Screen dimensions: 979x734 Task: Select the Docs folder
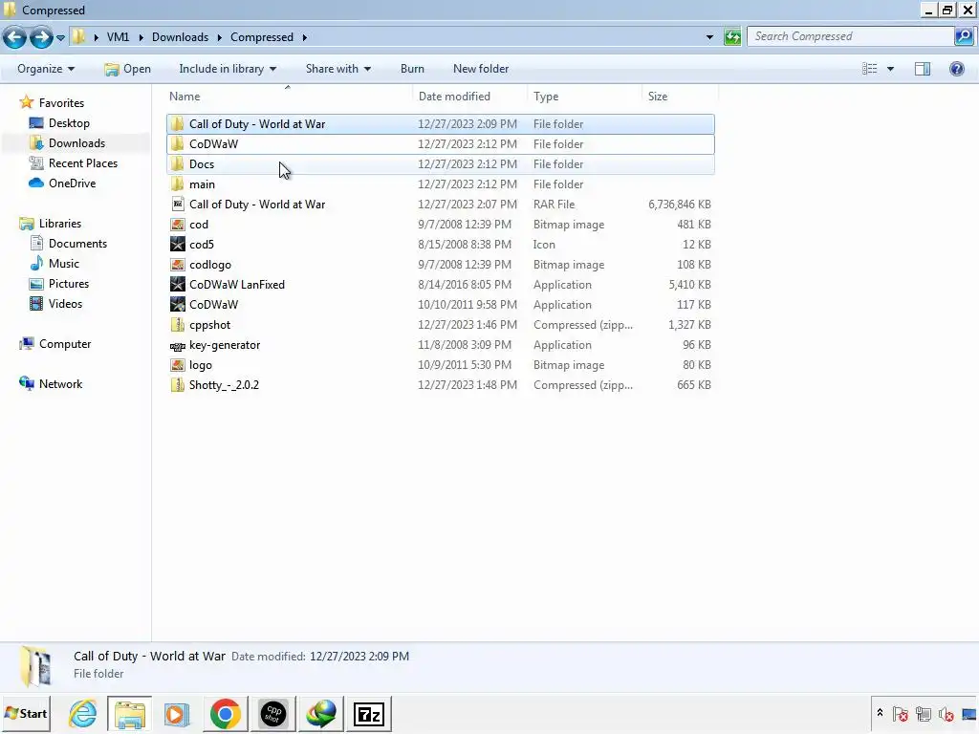[440, 164]
